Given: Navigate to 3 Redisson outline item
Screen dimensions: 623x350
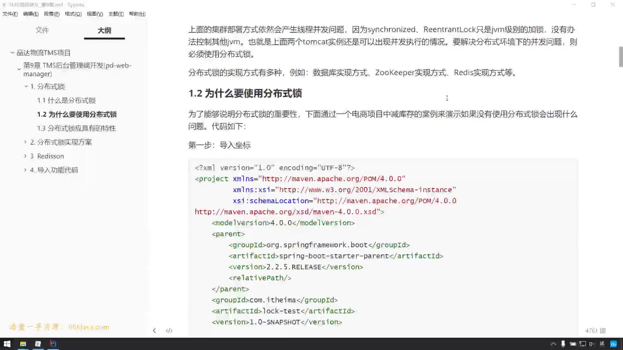Looking at the screenshot, I should point(47,156).
